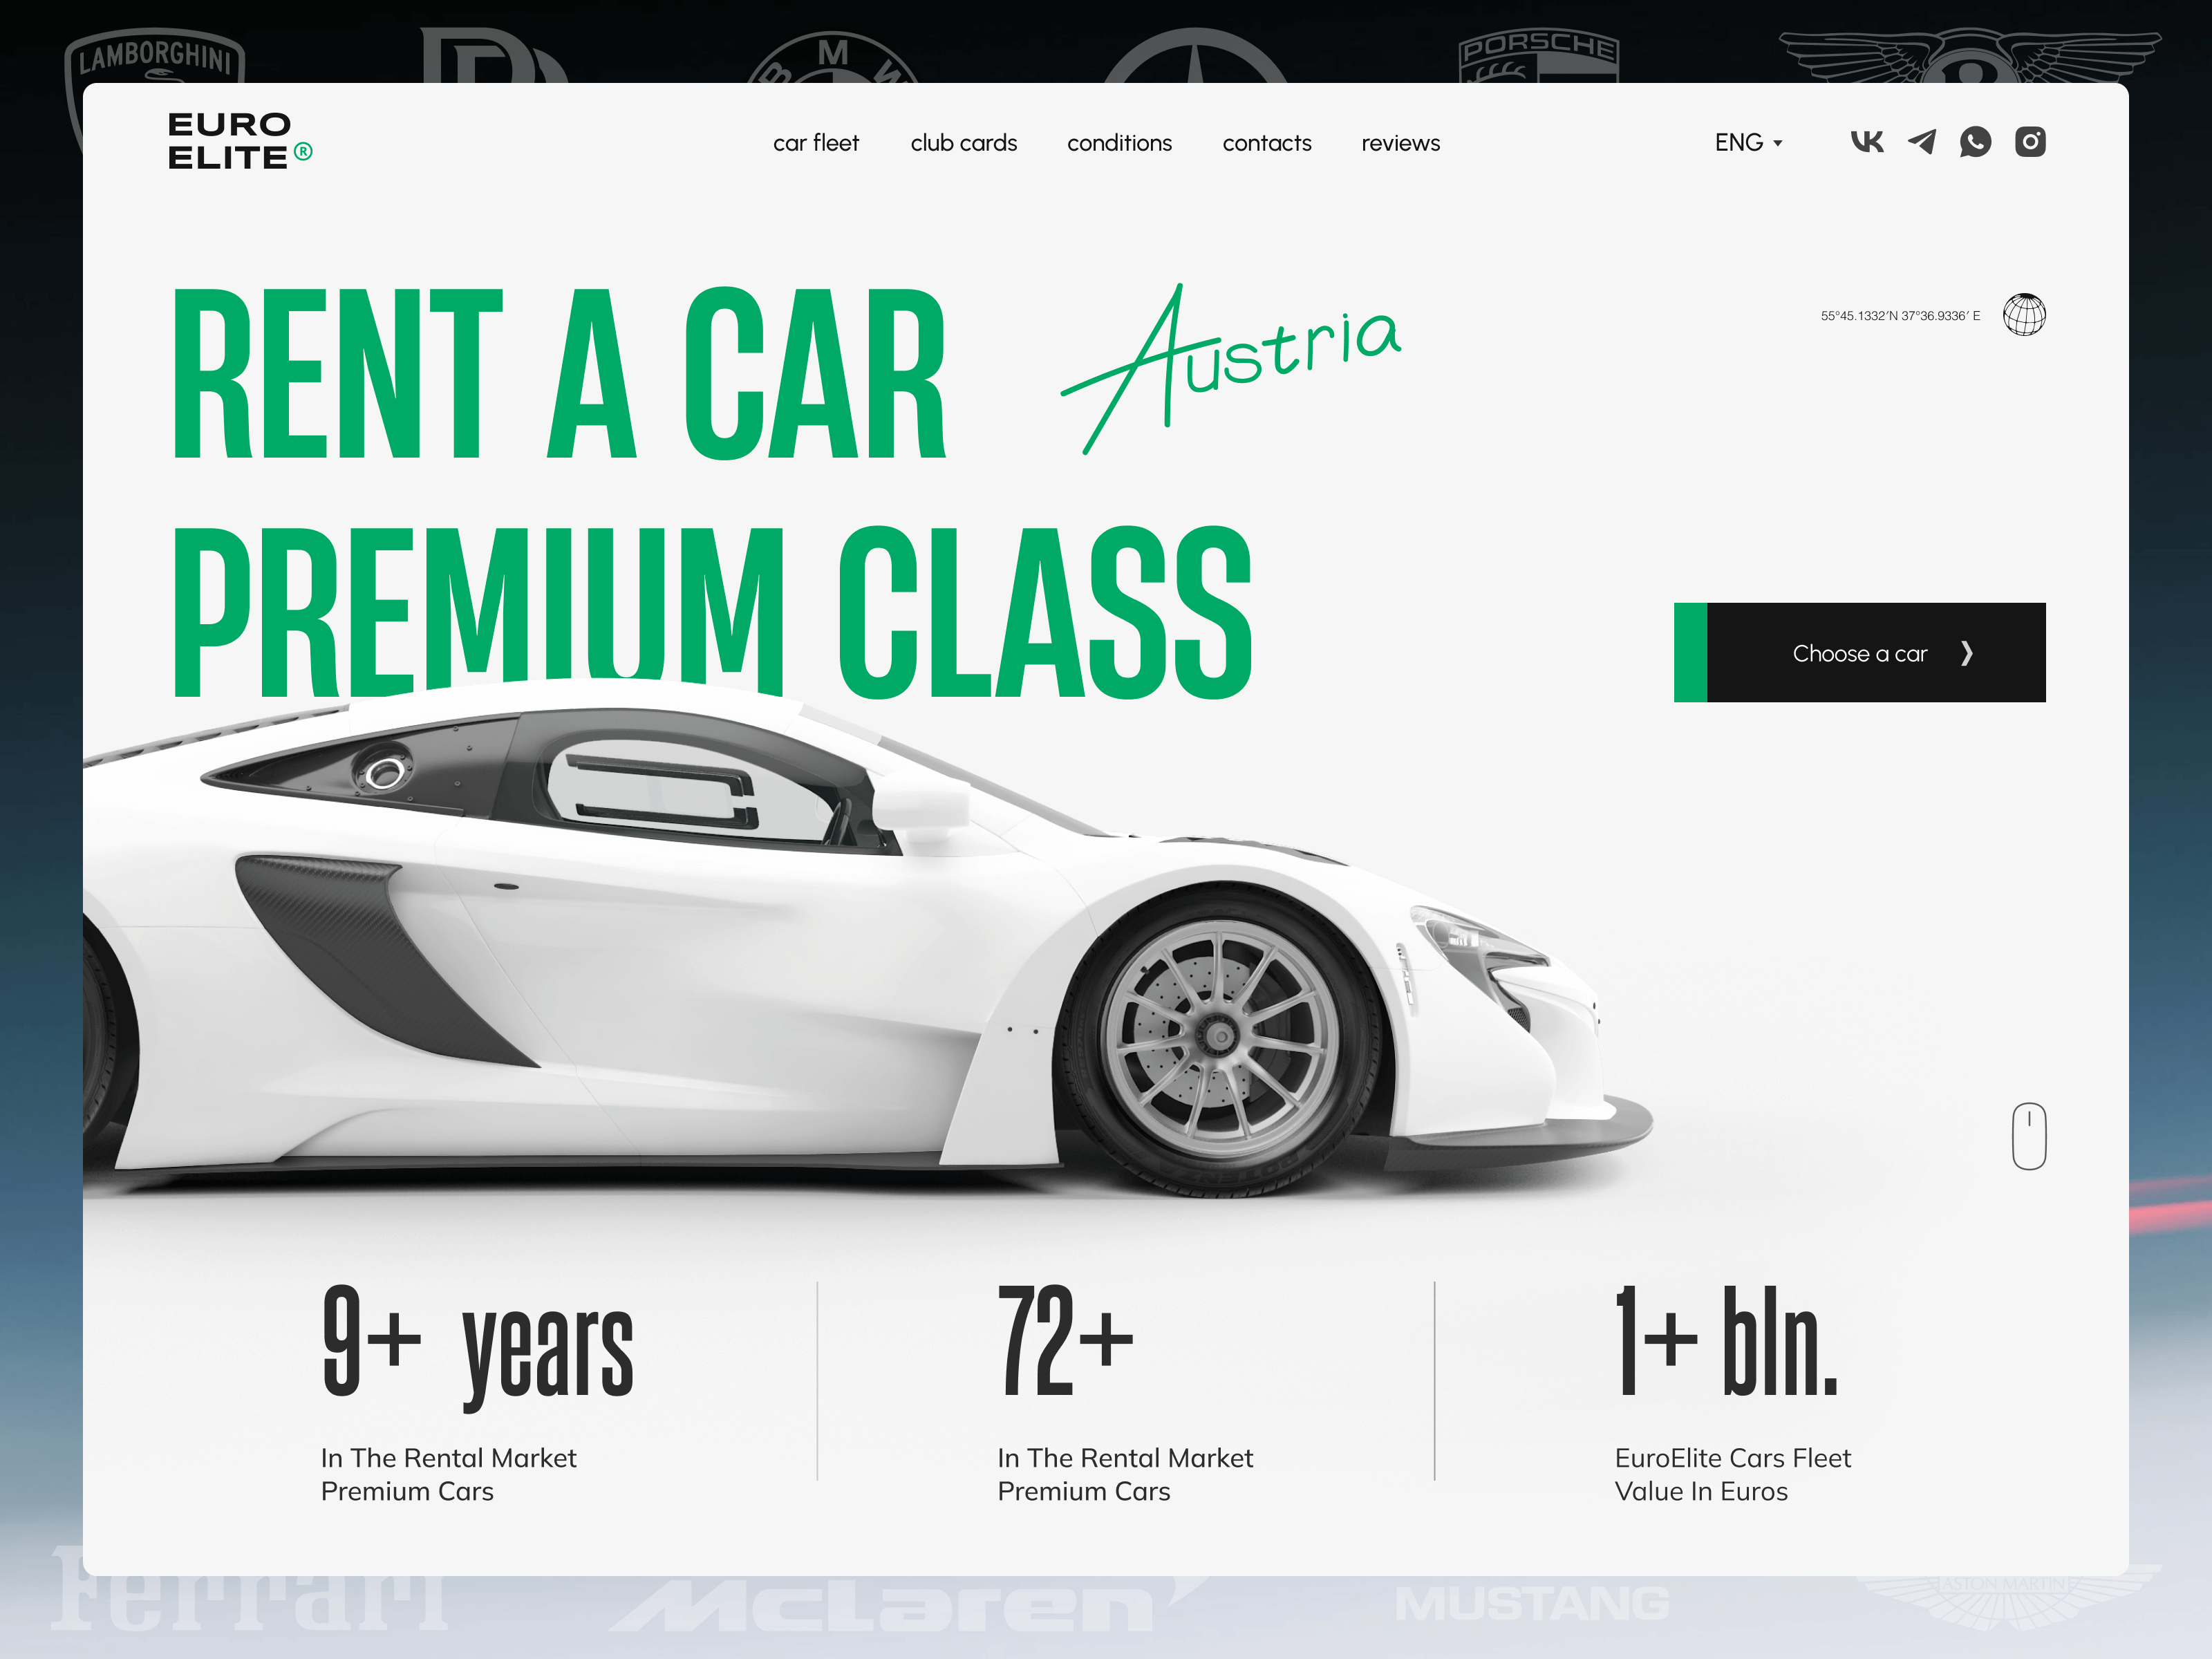The image size is (2212, 1659).
Task: Select the club cards navigation link
Action: pos(964,143)
